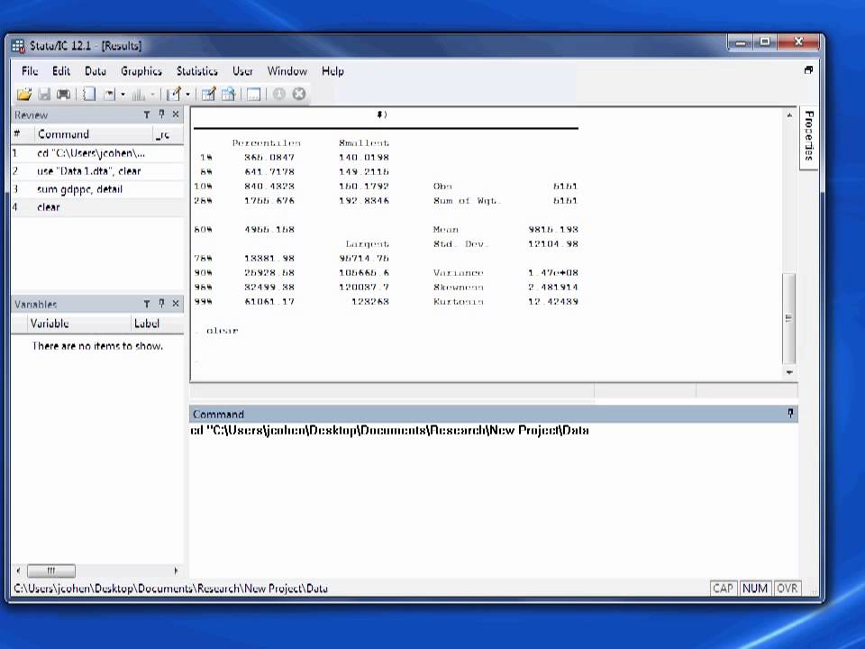Screen dimensions: 865x649
Task: Click the Break toolbar icon
Action: 299,95
